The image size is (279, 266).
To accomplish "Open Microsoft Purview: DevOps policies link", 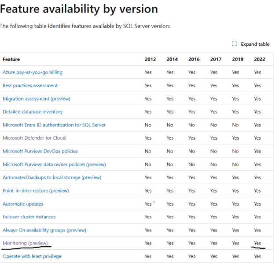I will tap(40, 151).
